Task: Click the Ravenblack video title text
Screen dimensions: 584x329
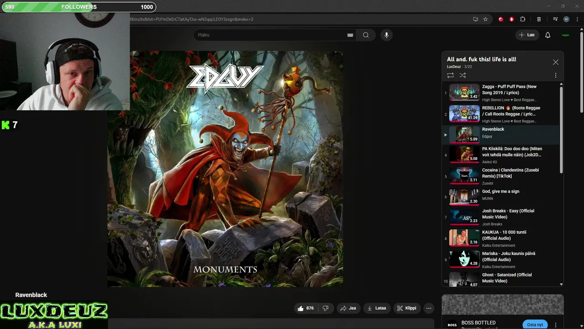Action: (x=31, y=295)
